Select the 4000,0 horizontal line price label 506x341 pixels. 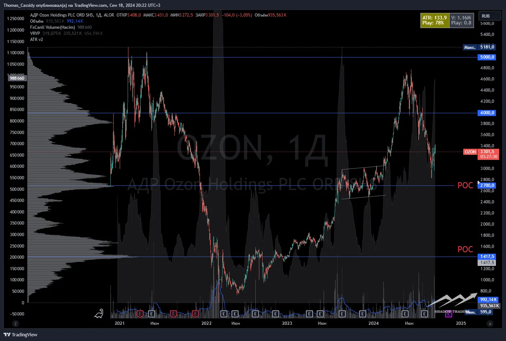(487, 113)
